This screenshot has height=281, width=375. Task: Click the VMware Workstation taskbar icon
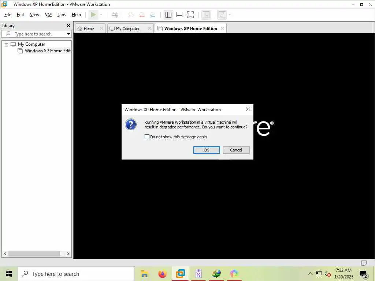click(180, 274)
